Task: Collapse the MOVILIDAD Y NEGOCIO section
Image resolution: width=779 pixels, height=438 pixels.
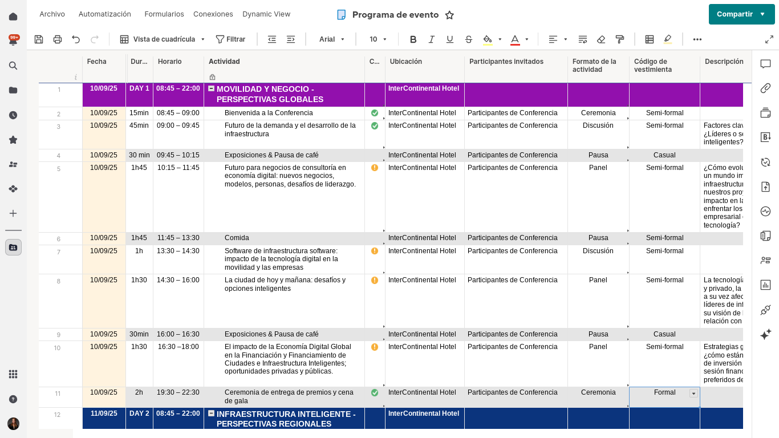Action: point(211,89)
